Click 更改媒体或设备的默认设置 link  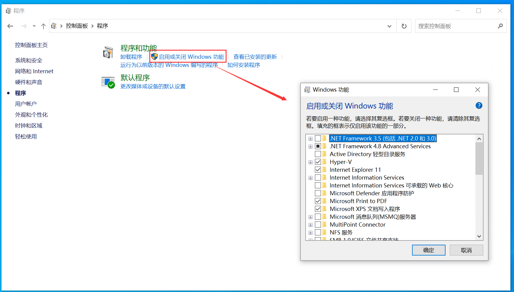(153, 86)
